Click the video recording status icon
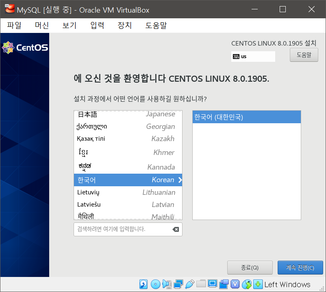The image size is (326, 292). click(x=224, y=284)
